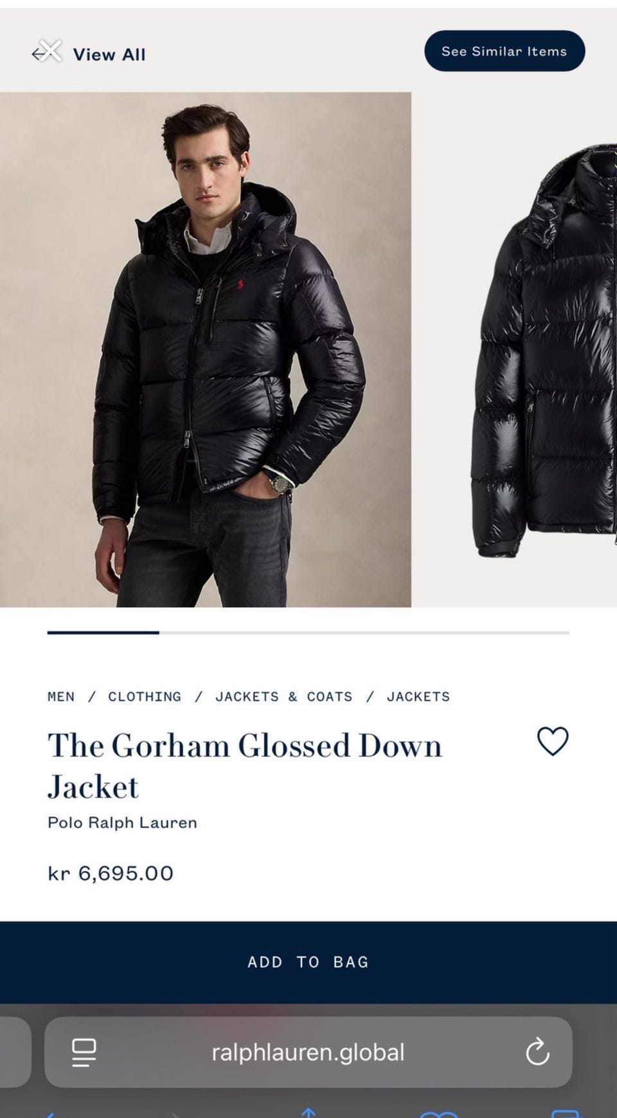This screenshot has width=617, height=1118.
Task: Click the unfilled carousel progress track
Action: click(364, 632)
